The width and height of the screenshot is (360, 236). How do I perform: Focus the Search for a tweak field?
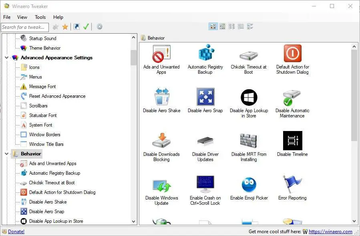pyautogui.click(x=25, y=27)
